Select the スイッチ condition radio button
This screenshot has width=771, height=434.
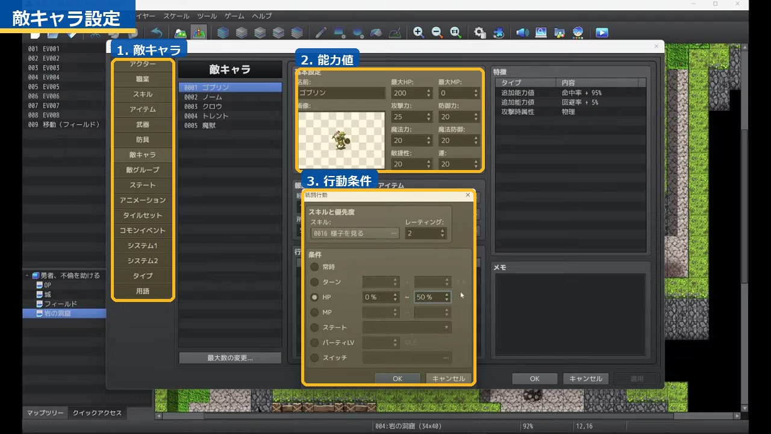314,357
